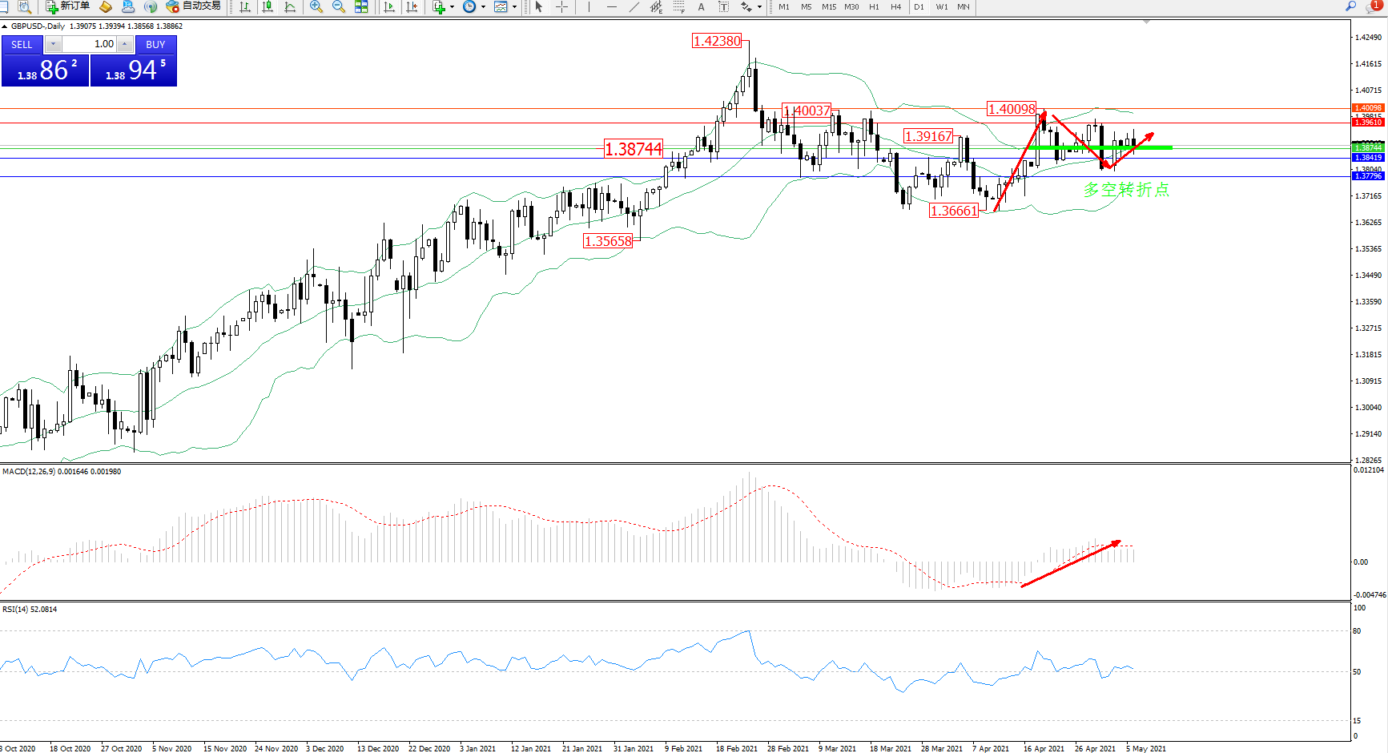Switch to H4 timeframe
The image size is (1388, 753).
click(x=896, y=6)
